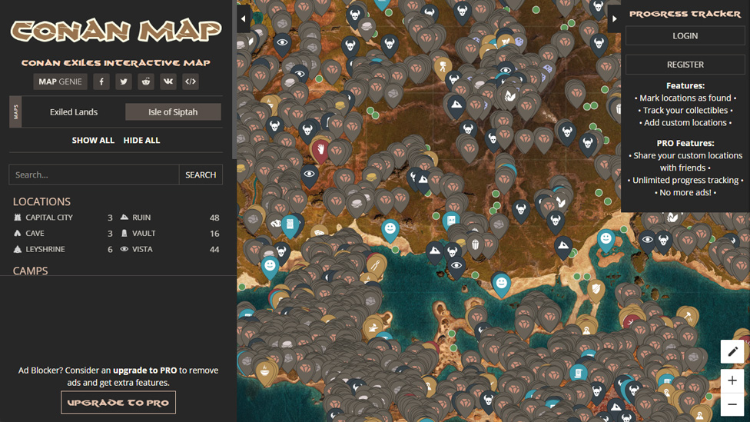This screenshot has height=422, width=750.
Task: Select the tan pliers marker
Action: 376,266
